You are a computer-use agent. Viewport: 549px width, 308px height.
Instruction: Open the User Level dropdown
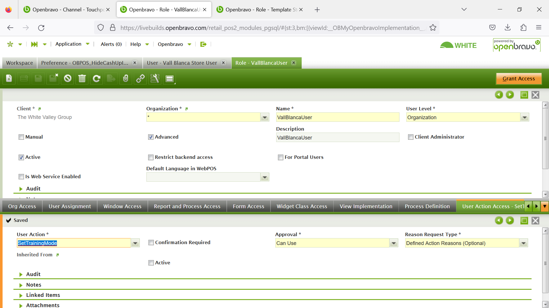tap(524, 117)
